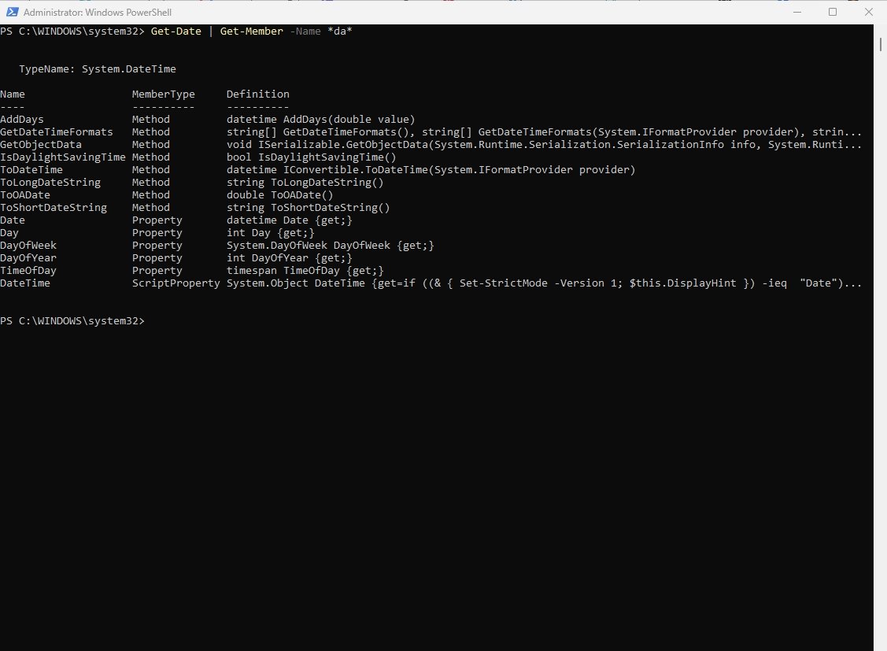Screen dimensions: 887x651
Task: Click the '-Name' parameter text
Action: click(x=305, y=31)
